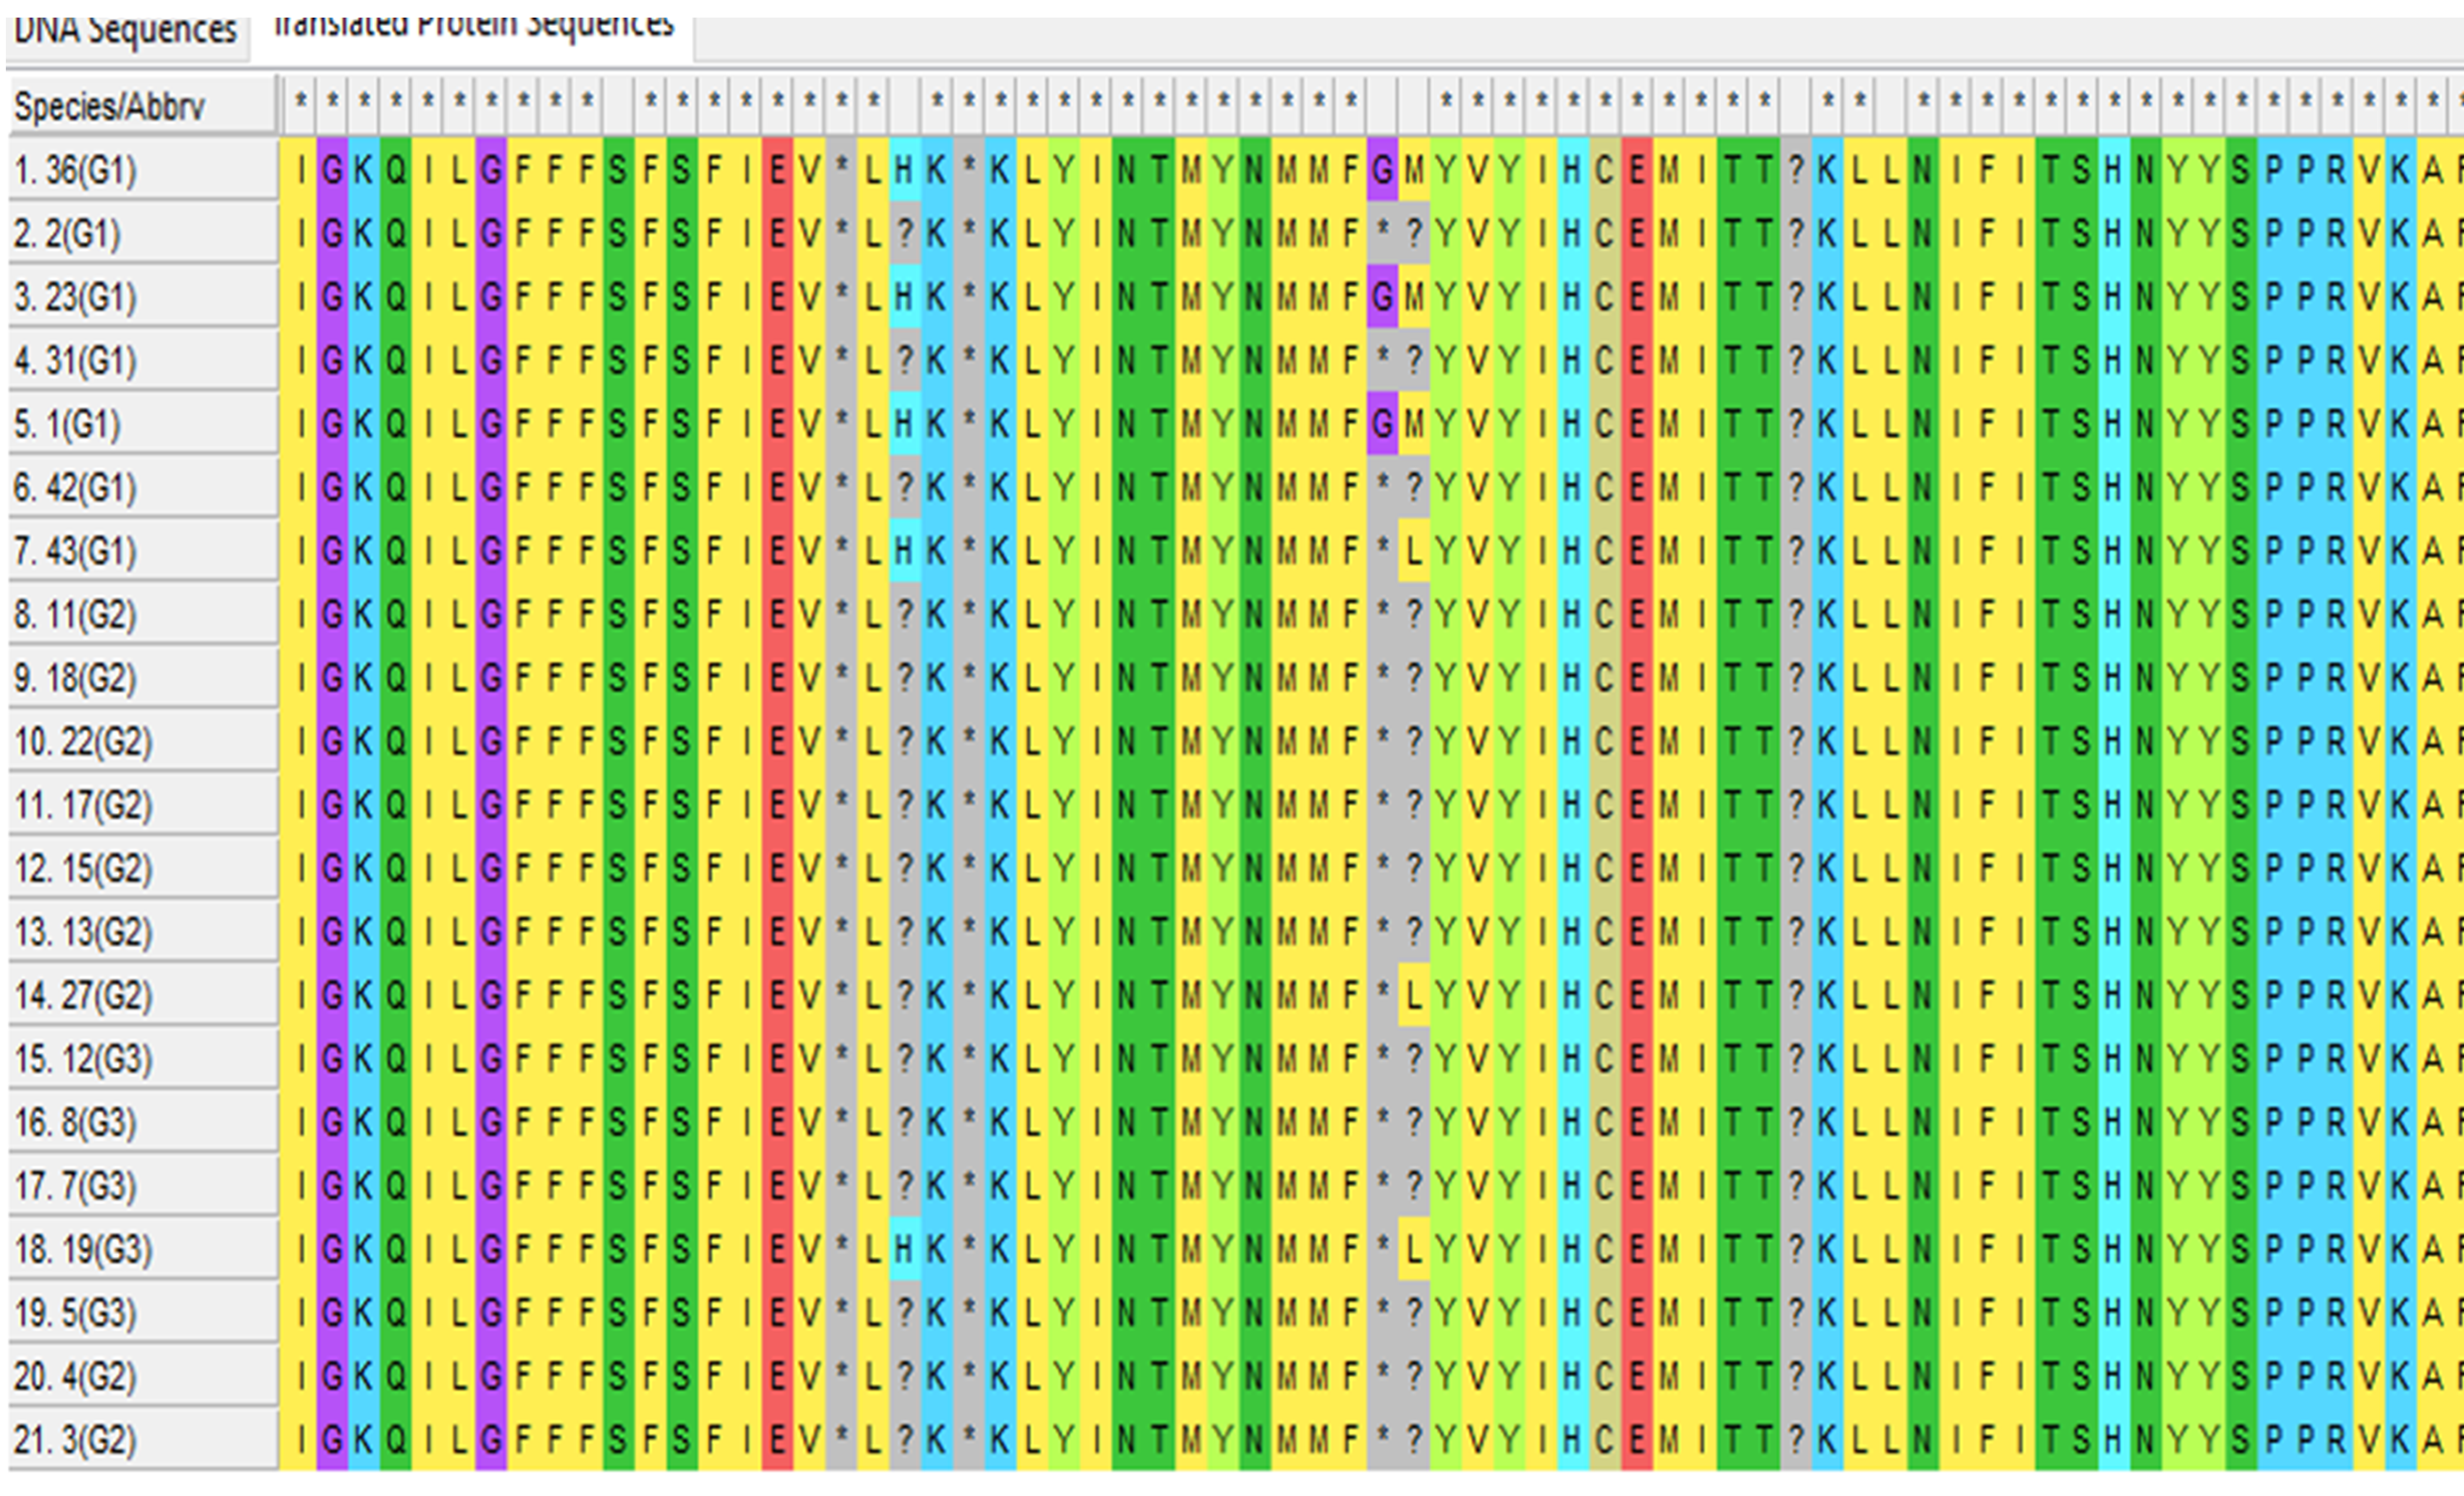
Task: Select sequence row 7. 43(G1)
Action: (x=142, y=551)
